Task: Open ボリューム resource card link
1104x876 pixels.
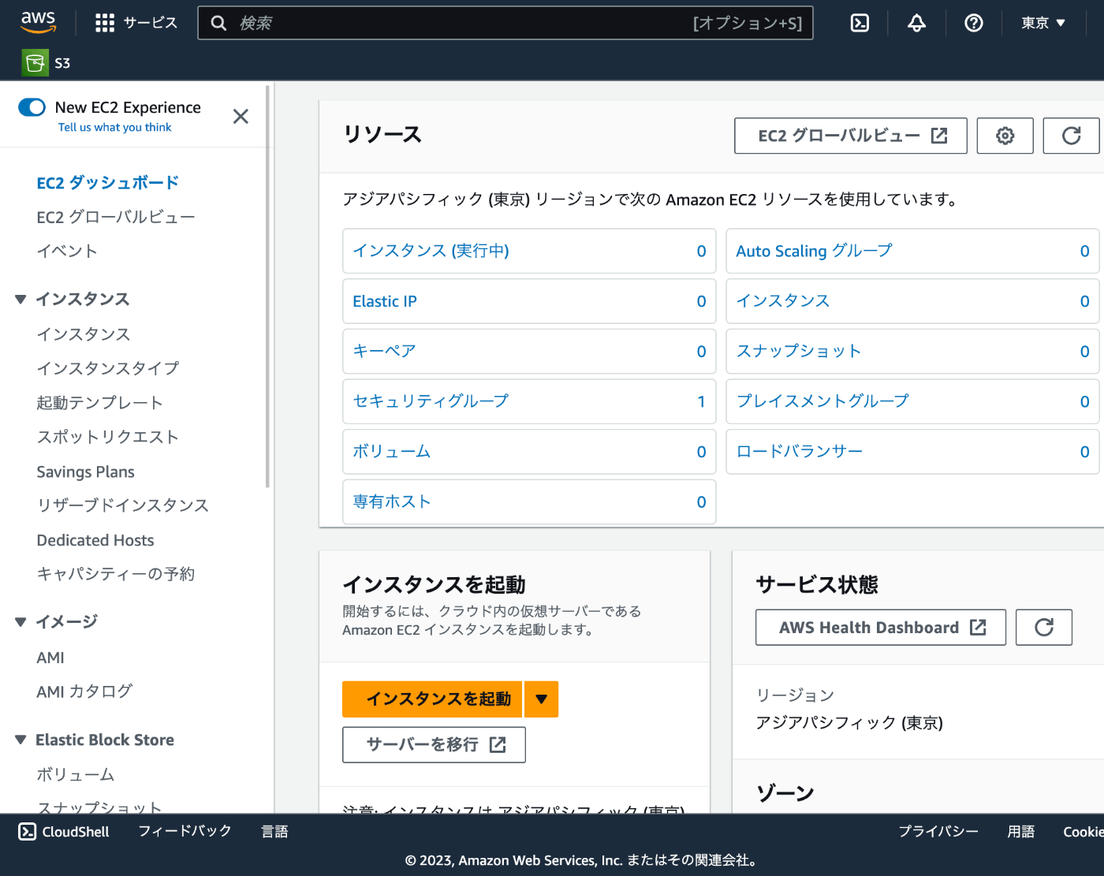Action: [392, 452]
